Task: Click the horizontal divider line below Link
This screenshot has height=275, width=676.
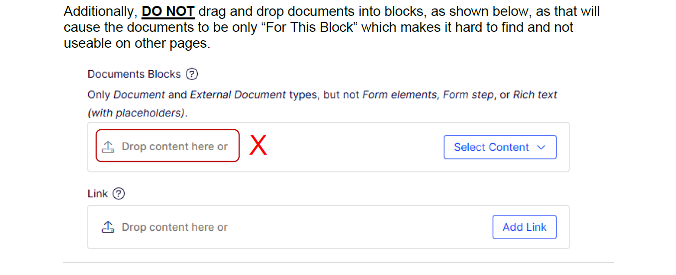Action: 339,263
